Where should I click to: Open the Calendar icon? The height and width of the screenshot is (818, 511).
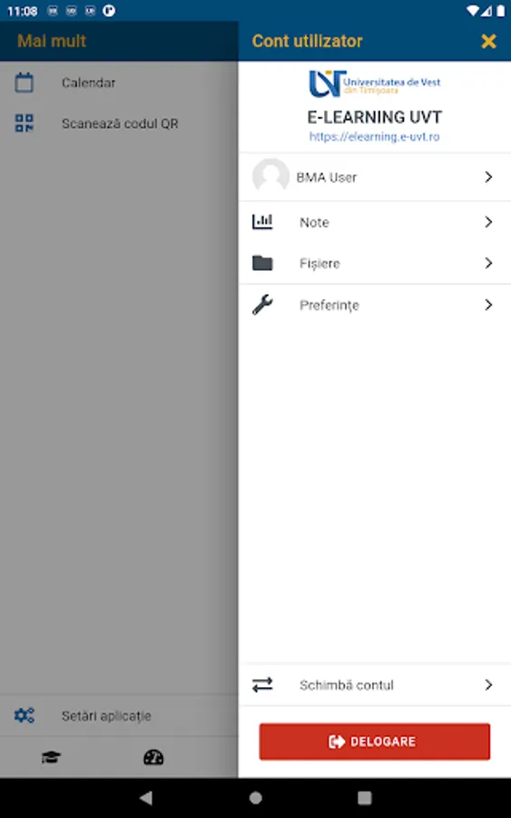(x=24, y=83)
